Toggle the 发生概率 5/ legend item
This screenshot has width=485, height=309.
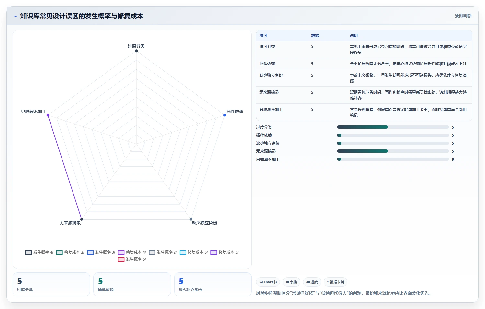(132, 259)
